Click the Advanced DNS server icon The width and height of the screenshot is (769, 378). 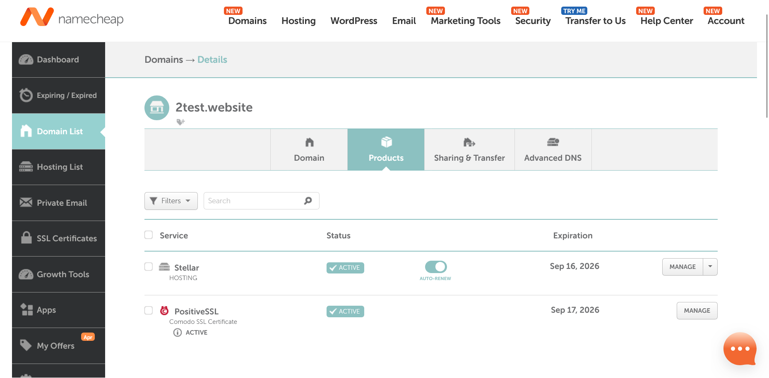click(553, 143)
